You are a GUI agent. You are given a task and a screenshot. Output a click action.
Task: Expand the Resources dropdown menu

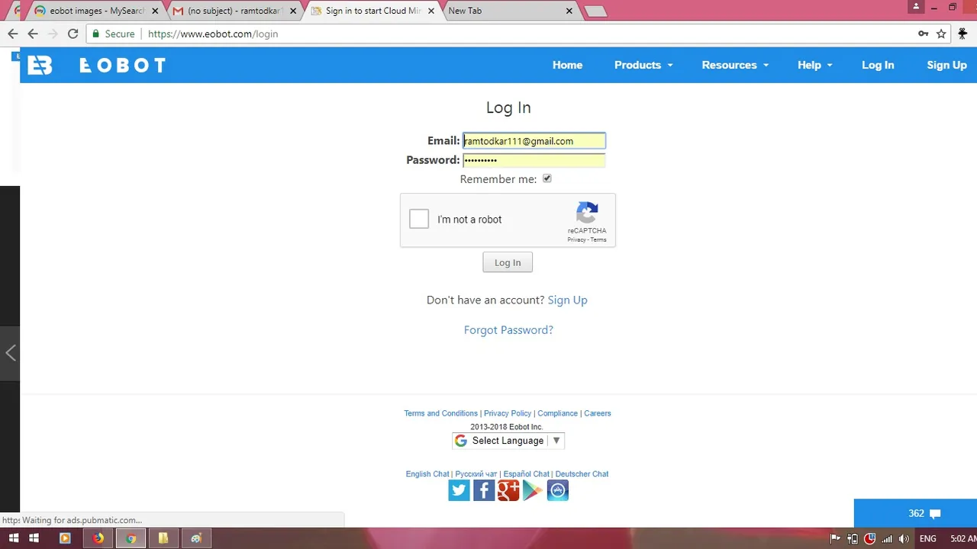pyautogui.click(x=735, y=65)
